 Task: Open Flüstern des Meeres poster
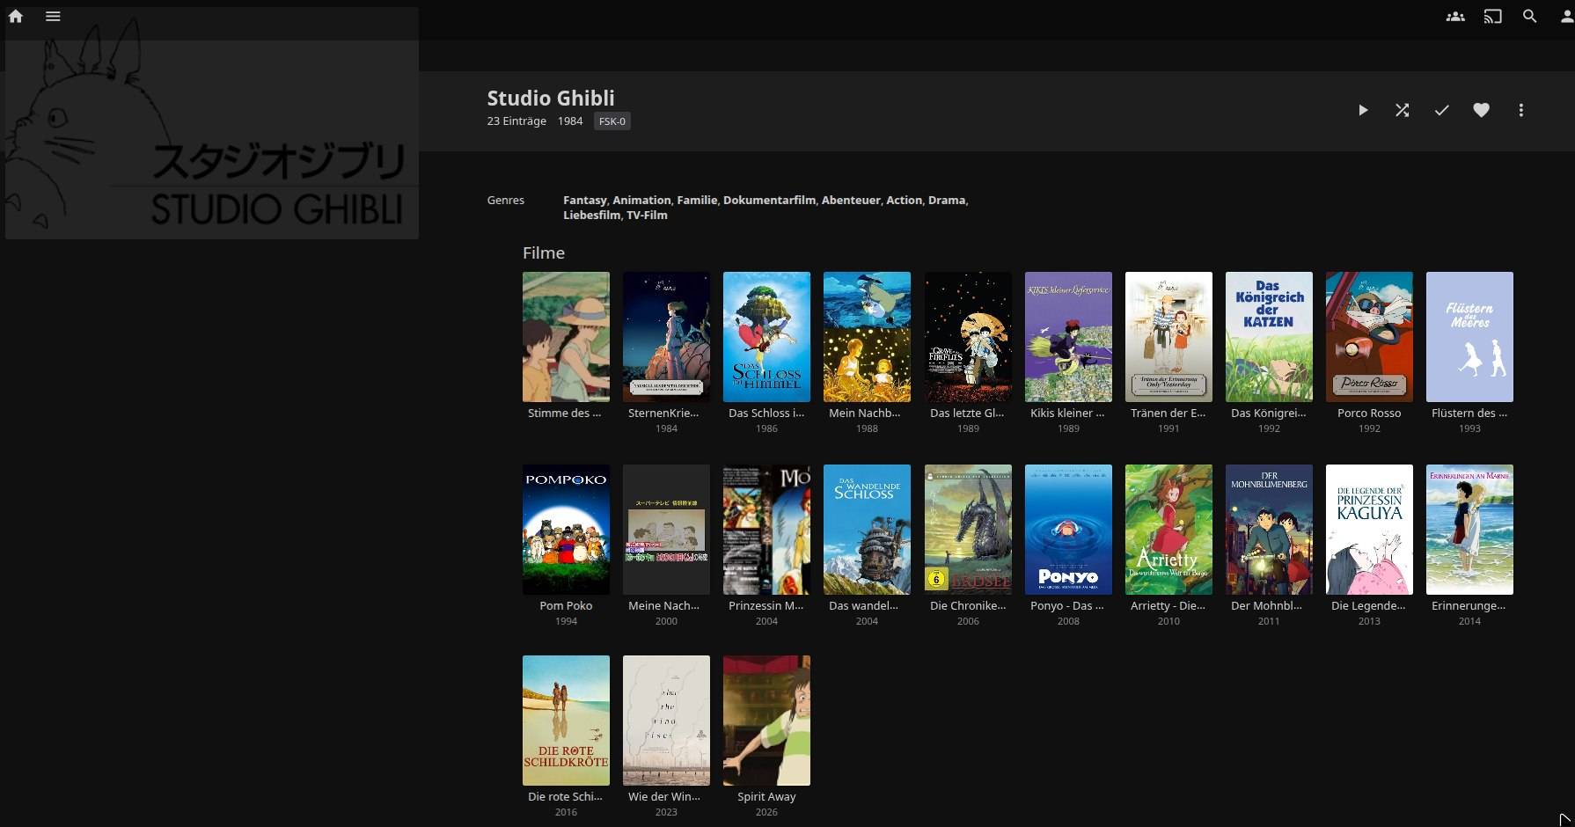[x=1469, y=337]
